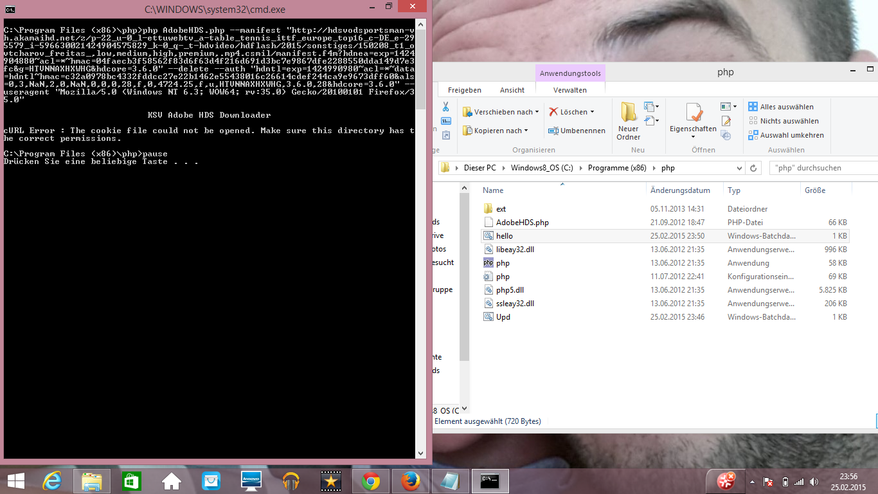Select the php5.dll file
This screenshot has width=878, height=494.
click(x=510, y=290)
